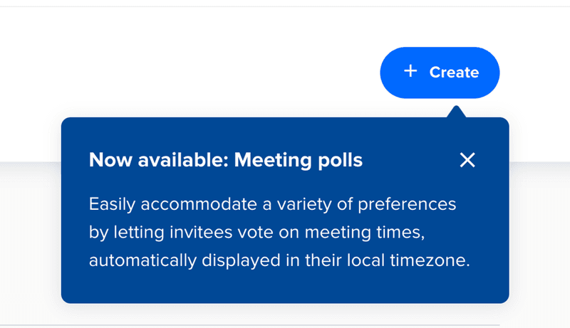The image size is (570, 328).
Task: Dismiss the Meeting polls popup with X
Action: [x=467, y=160]
